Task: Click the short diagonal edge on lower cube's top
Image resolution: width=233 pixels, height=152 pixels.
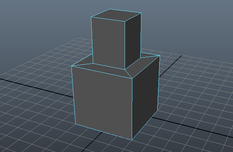Action: click(129, 74)
